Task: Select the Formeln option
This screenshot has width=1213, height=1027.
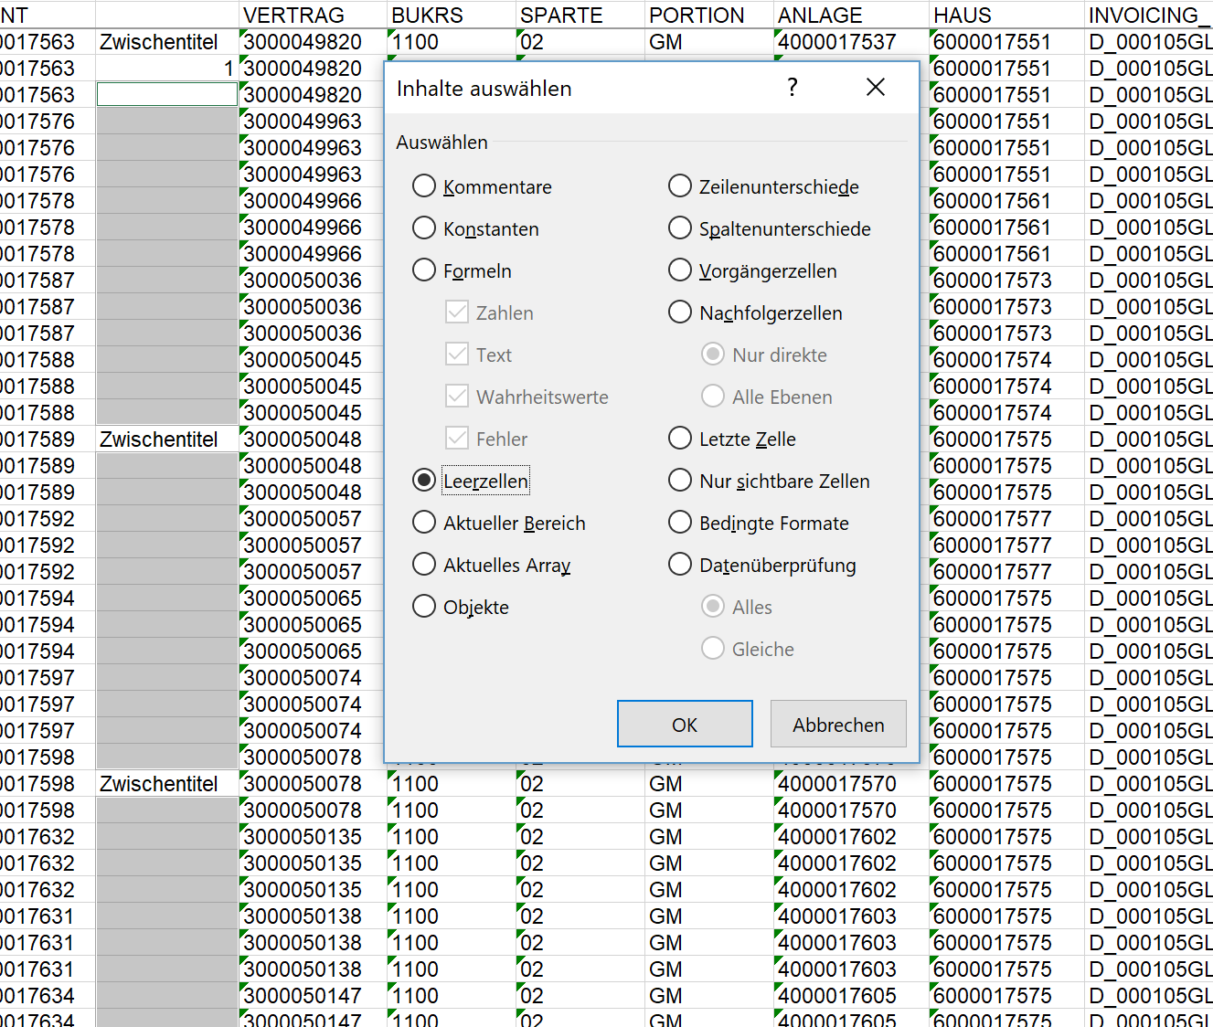Action: [x=424, y=270]
